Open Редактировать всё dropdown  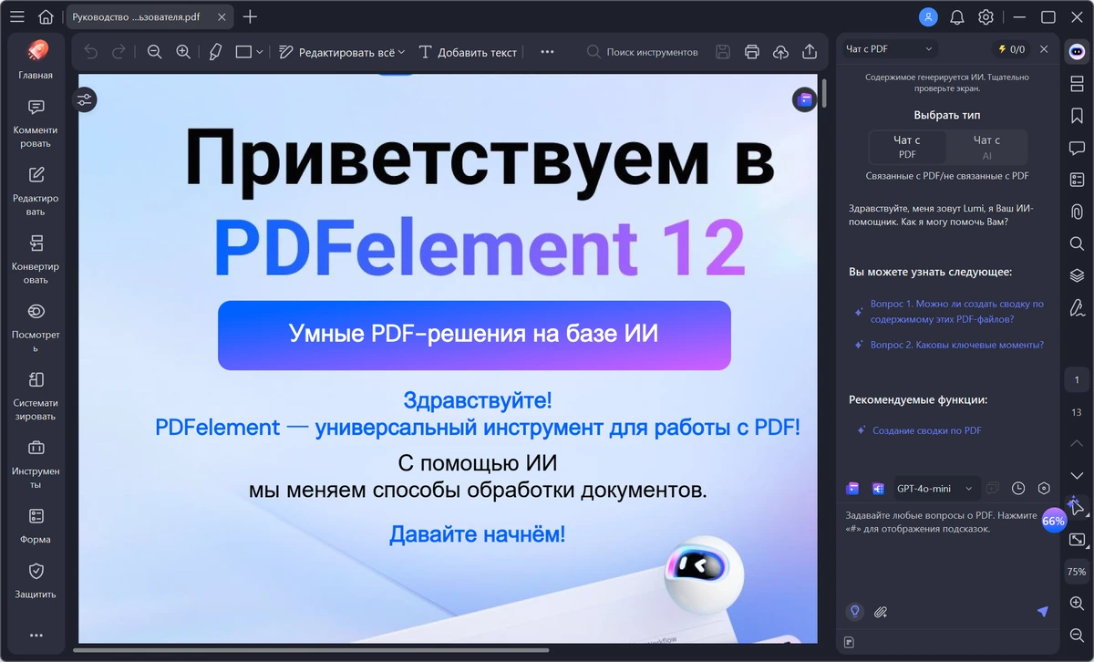click(x=342, y=52)
